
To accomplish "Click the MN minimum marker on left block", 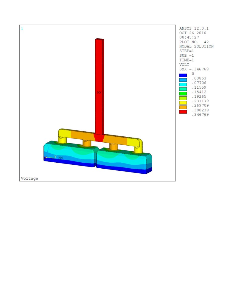I will [x=60, y=158].
